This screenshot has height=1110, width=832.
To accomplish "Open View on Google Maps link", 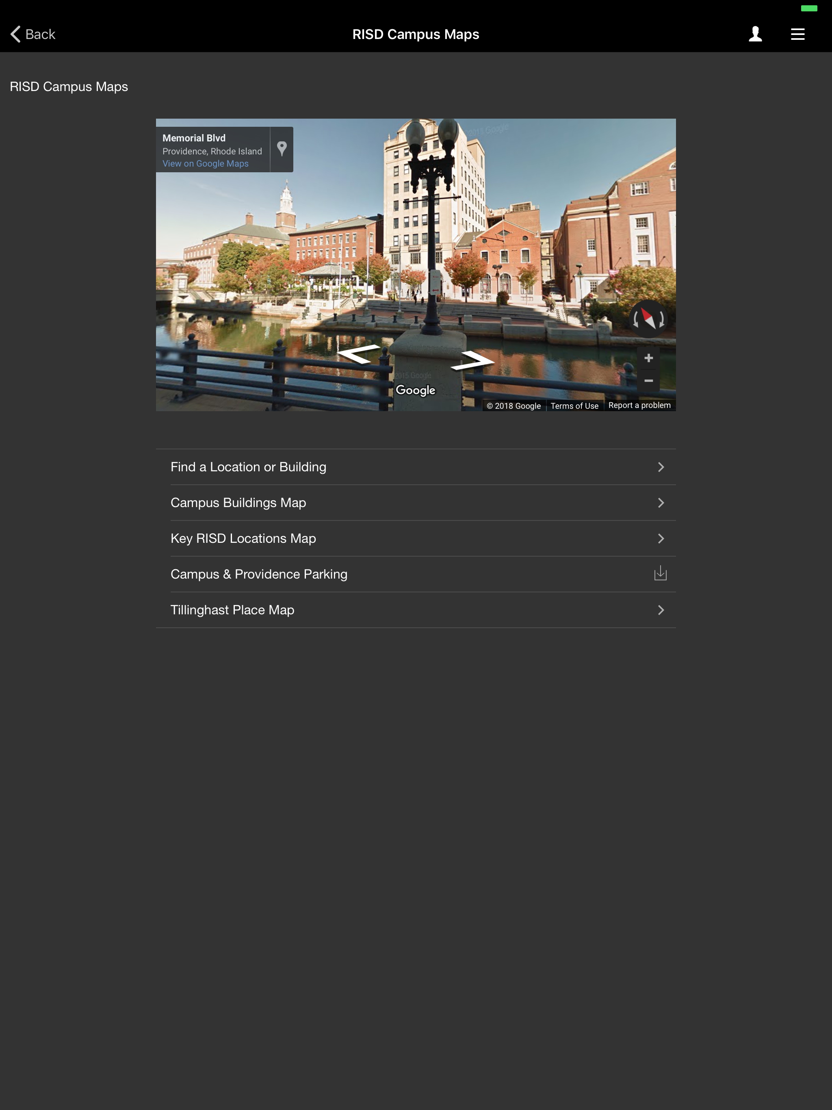I will click(x=205, y=164).
